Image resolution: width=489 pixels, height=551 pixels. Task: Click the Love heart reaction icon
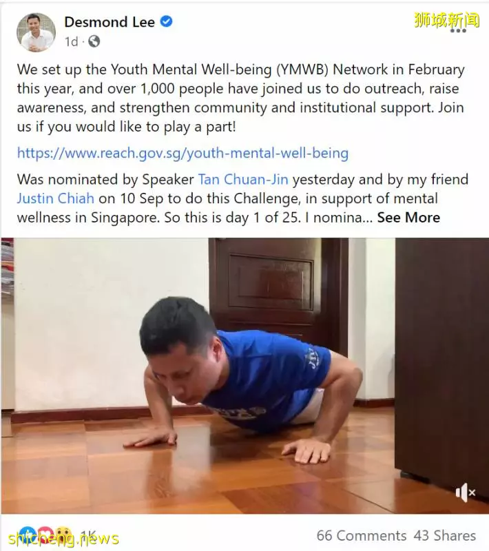pos(45,535)
